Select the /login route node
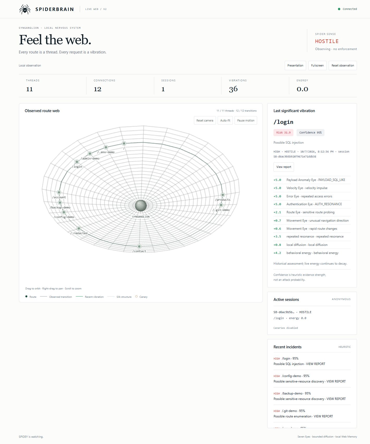 (77, 162)
